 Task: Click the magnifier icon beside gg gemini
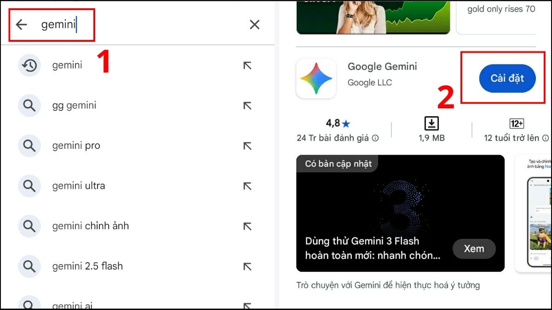click(29, 105)
